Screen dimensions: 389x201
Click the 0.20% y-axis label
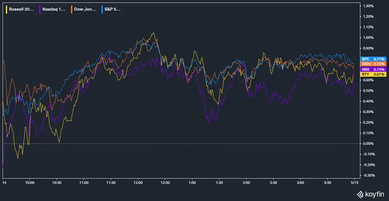click(x=368, y=123)
